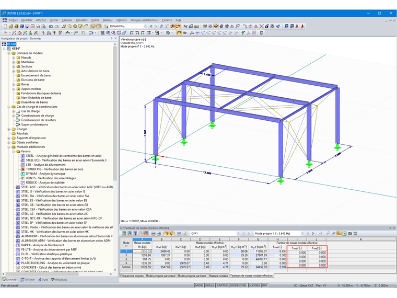Click the navigator horizontal scrollbar

point(42,274)
